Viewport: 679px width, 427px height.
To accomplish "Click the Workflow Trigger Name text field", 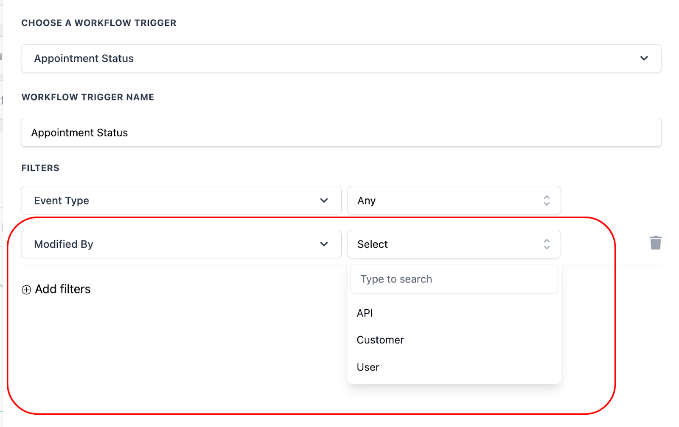I will [341, 133].
